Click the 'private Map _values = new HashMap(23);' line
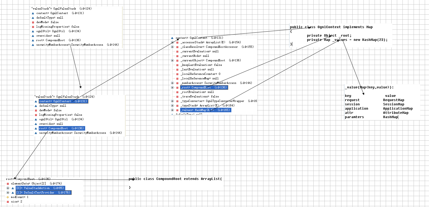This screenshot has width=429, height=207. click(347, 40)
